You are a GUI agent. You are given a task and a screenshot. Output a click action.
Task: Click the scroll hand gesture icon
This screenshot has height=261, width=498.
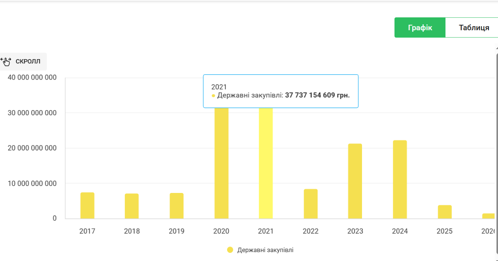pyautogui.click(x=6, y=61)
